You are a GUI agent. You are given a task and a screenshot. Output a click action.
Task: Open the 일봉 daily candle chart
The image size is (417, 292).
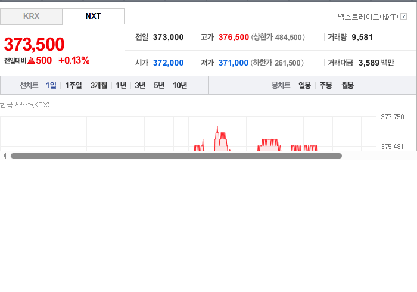coord(305,85)
